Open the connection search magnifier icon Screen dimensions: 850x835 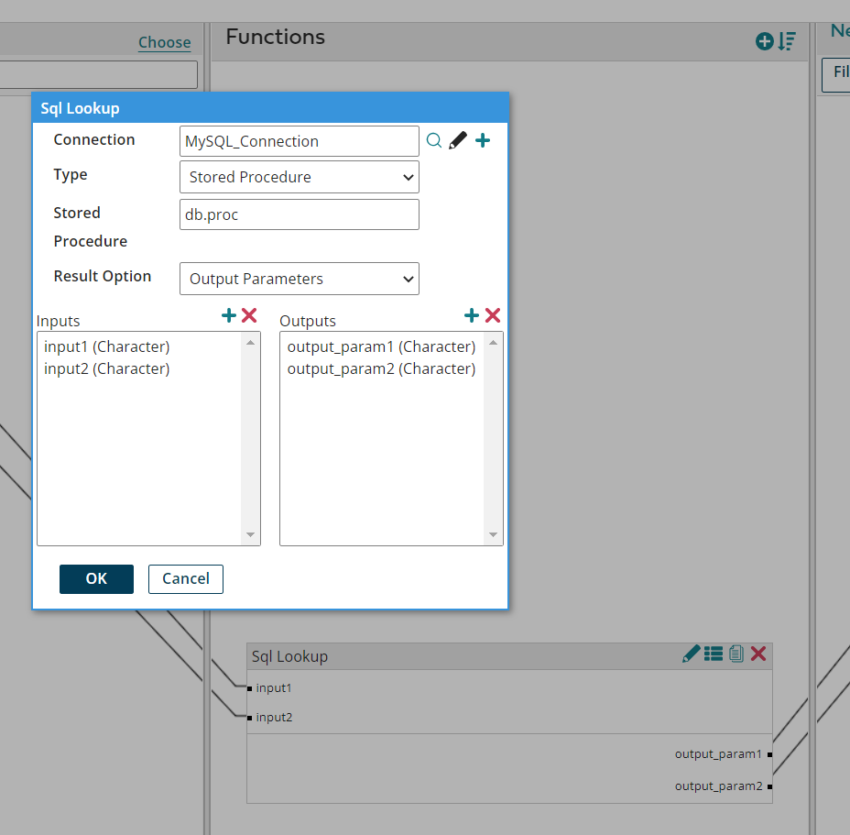click(434, 140)
